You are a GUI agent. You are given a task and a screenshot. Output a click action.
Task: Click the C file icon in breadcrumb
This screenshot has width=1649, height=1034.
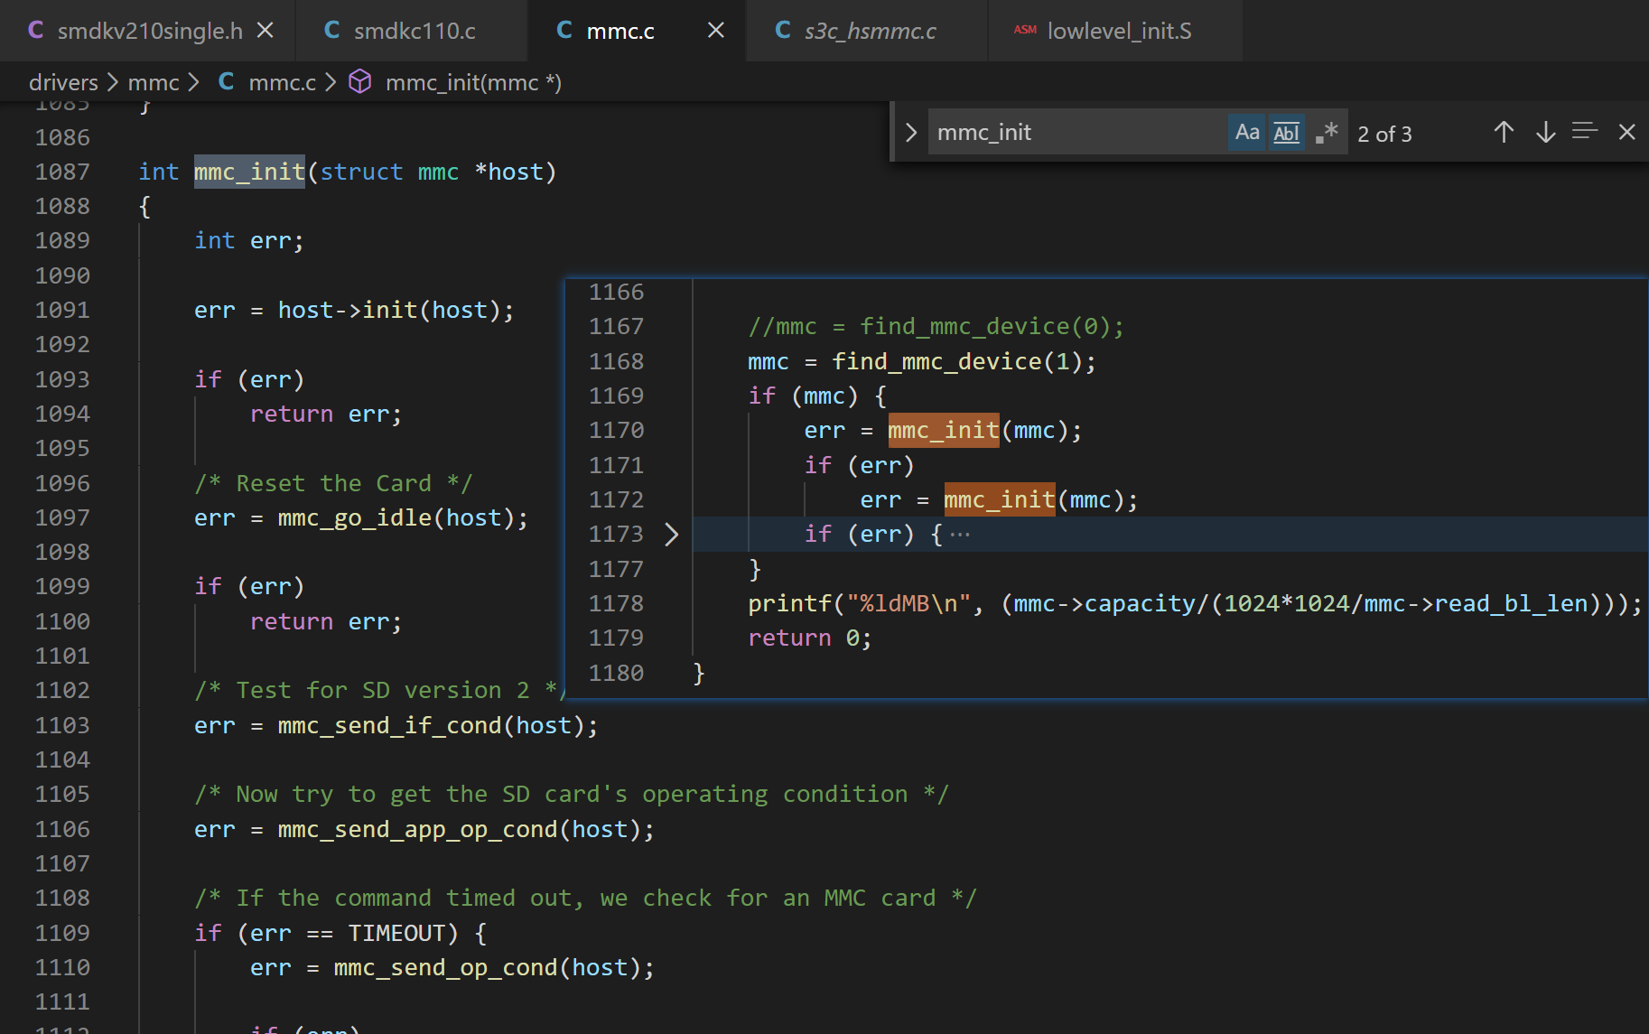[227, 82]
